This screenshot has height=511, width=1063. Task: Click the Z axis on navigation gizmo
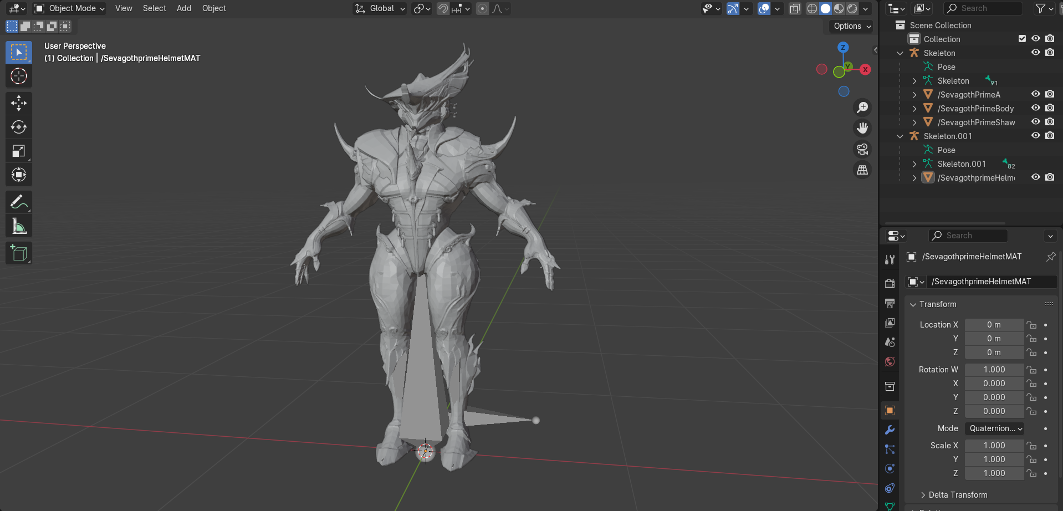point(843,47)
